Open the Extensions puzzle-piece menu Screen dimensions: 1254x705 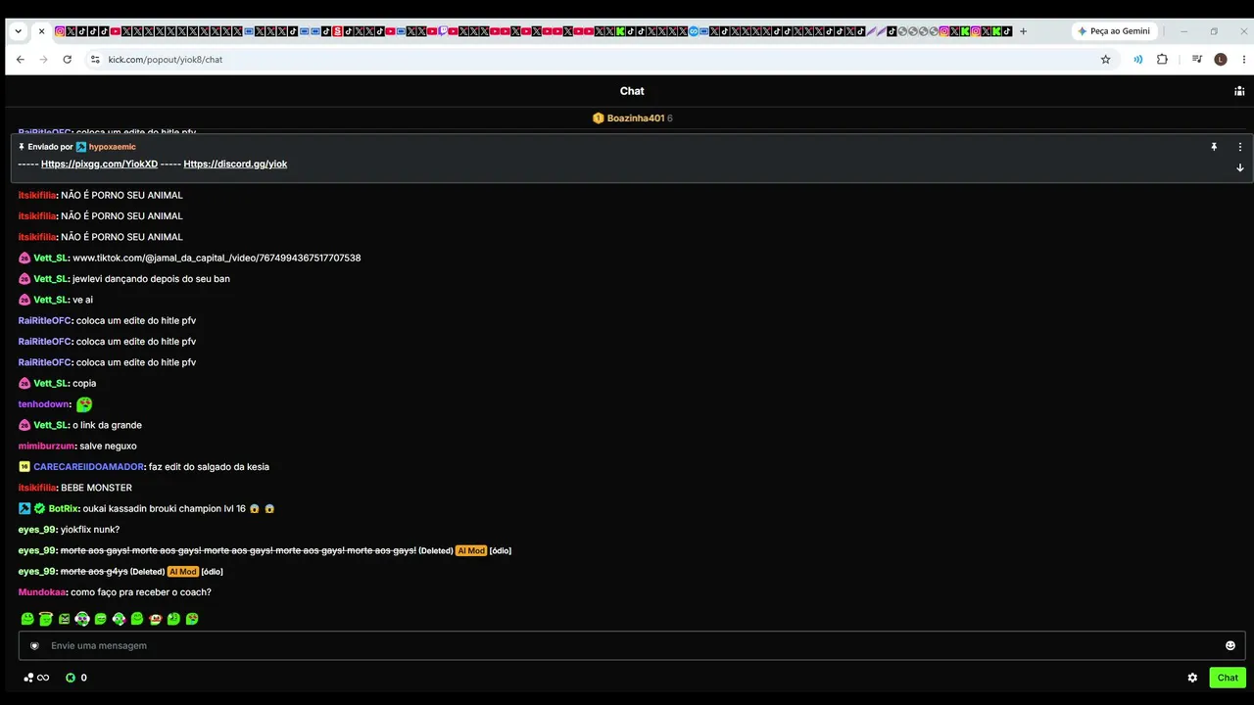click(x=1162, y=60)
